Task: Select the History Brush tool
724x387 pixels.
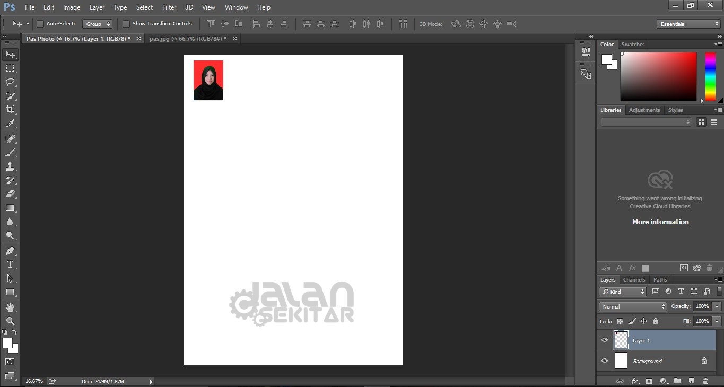Action: tap(10, 180)
